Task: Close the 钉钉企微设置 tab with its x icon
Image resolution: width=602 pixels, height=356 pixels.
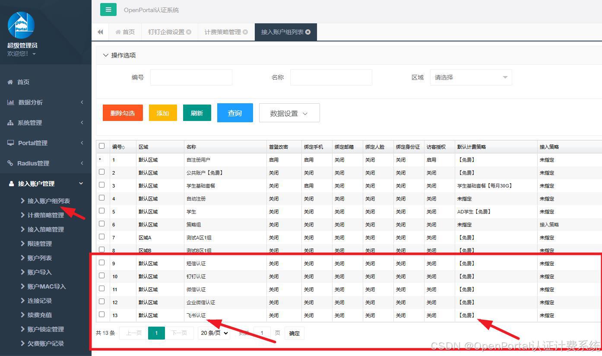Action: 189,32
